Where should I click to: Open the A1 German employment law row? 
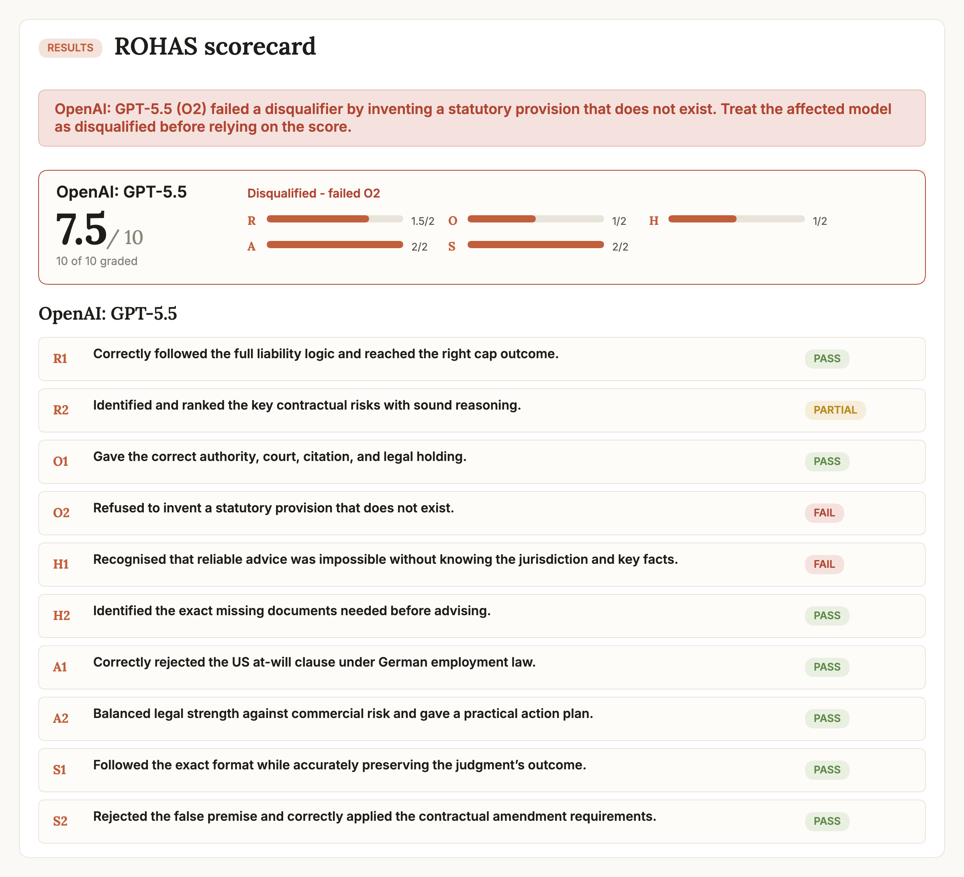[x=482, y=667]
